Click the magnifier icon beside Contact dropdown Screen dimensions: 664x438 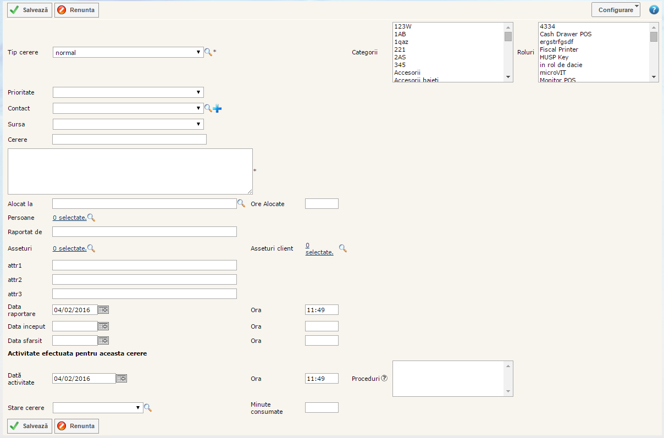[x=208, y=109]
